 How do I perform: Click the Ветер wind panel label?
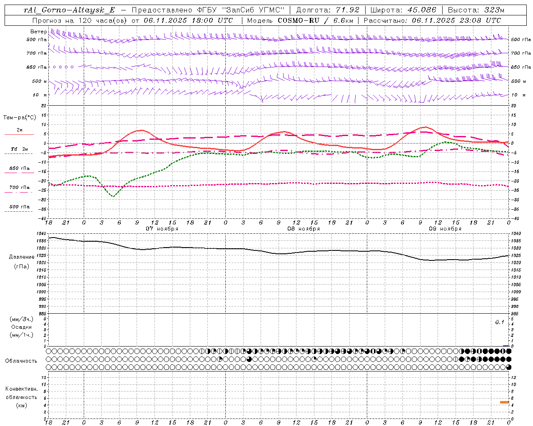(38, 32)
